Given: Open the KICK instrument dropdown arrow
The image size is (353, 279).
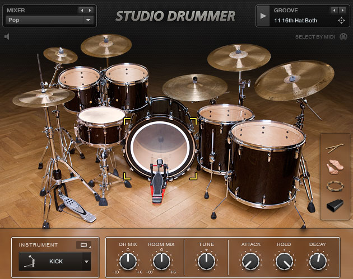Looking at the screenshot, I should pos(86,262).
